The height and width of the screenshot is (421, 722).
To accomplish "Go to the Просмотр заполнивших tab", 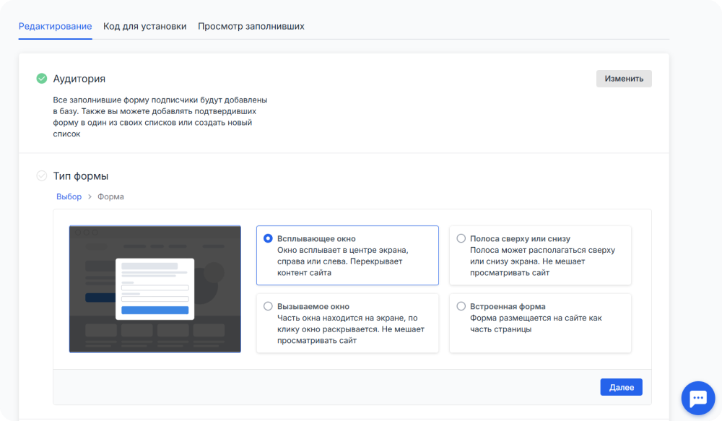I will (251, 26).
